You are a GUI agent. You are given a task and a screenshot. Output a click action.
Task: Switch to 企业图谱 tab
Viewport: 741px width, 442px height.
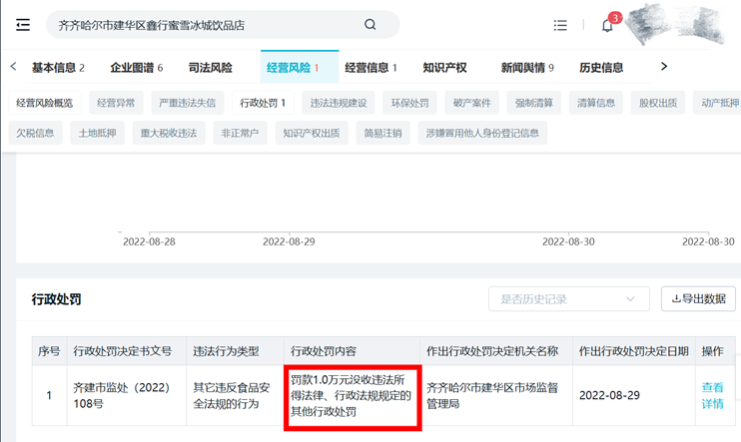(137, 68)
